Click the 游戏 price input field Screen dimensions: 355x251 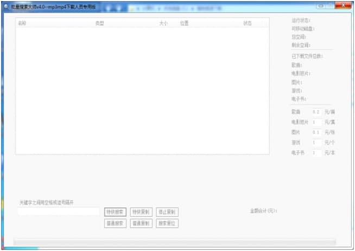pos(317,143)
